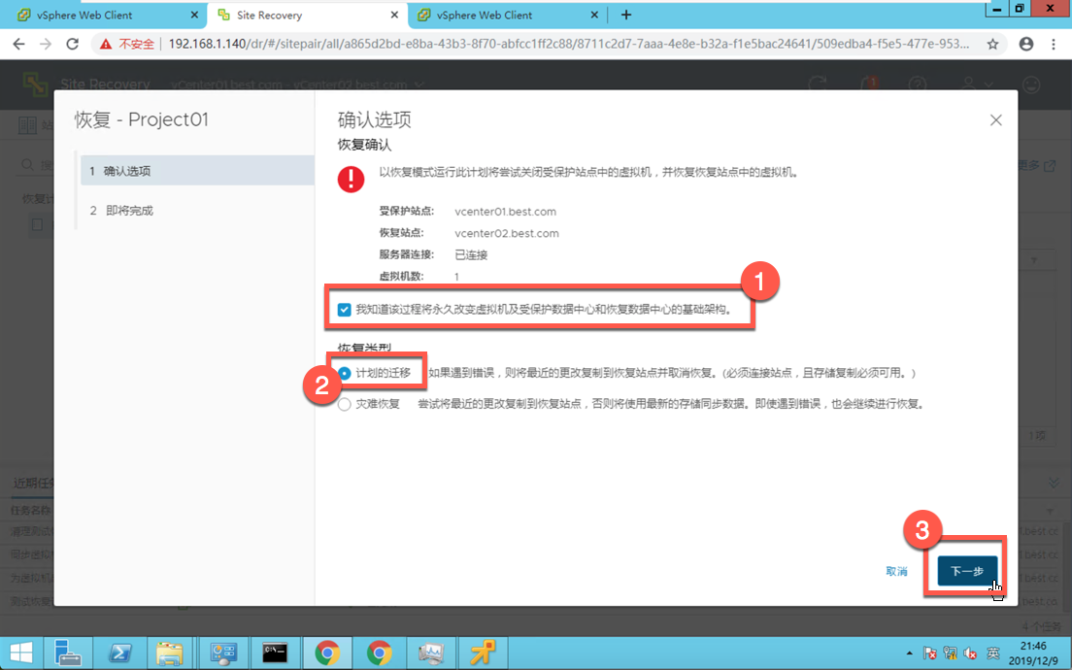Collapse the recent tasks panel chevron
Viewport: 1072px width, 670px height.
(1053, 483)
